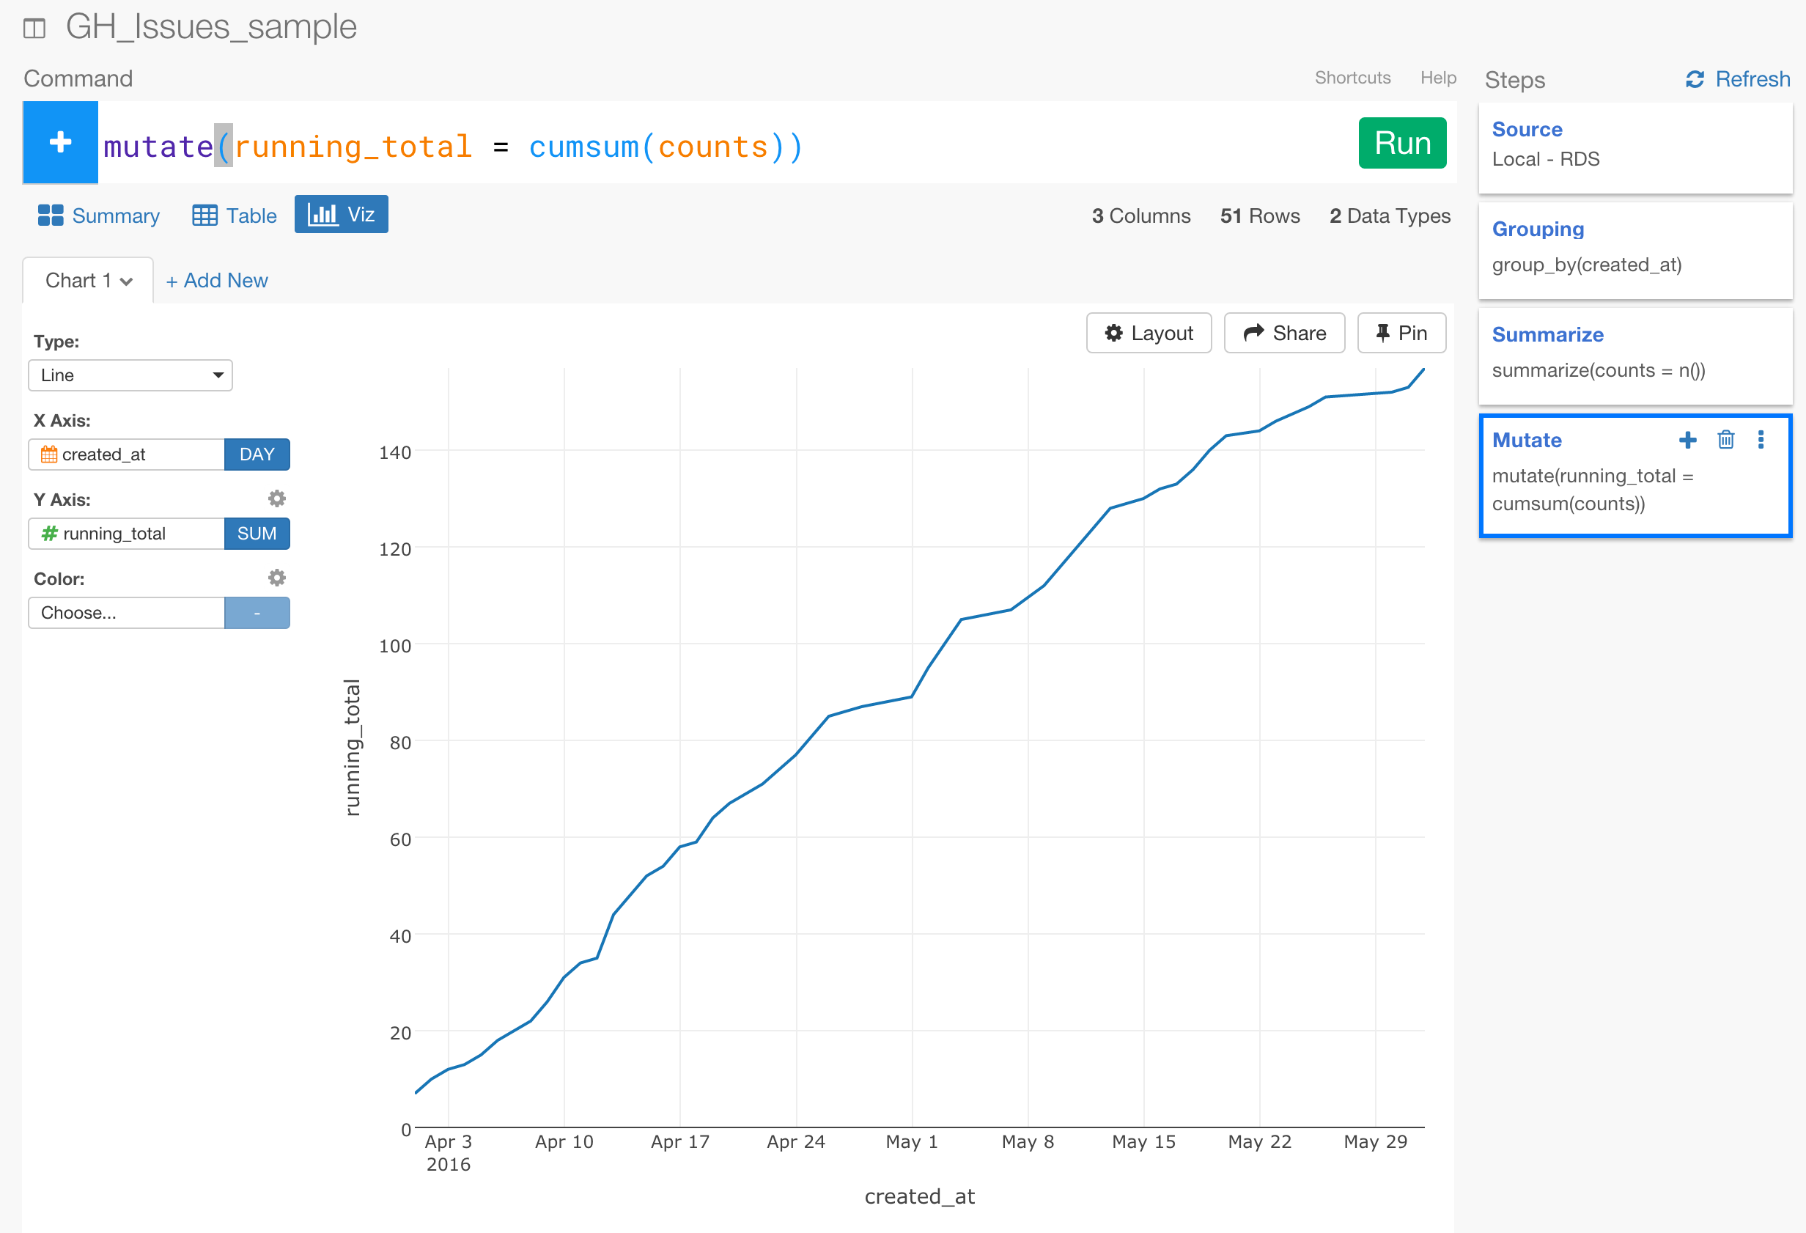
Task: Delete the Mutate step using the trash icon
Action: (x=1726, y=440)
